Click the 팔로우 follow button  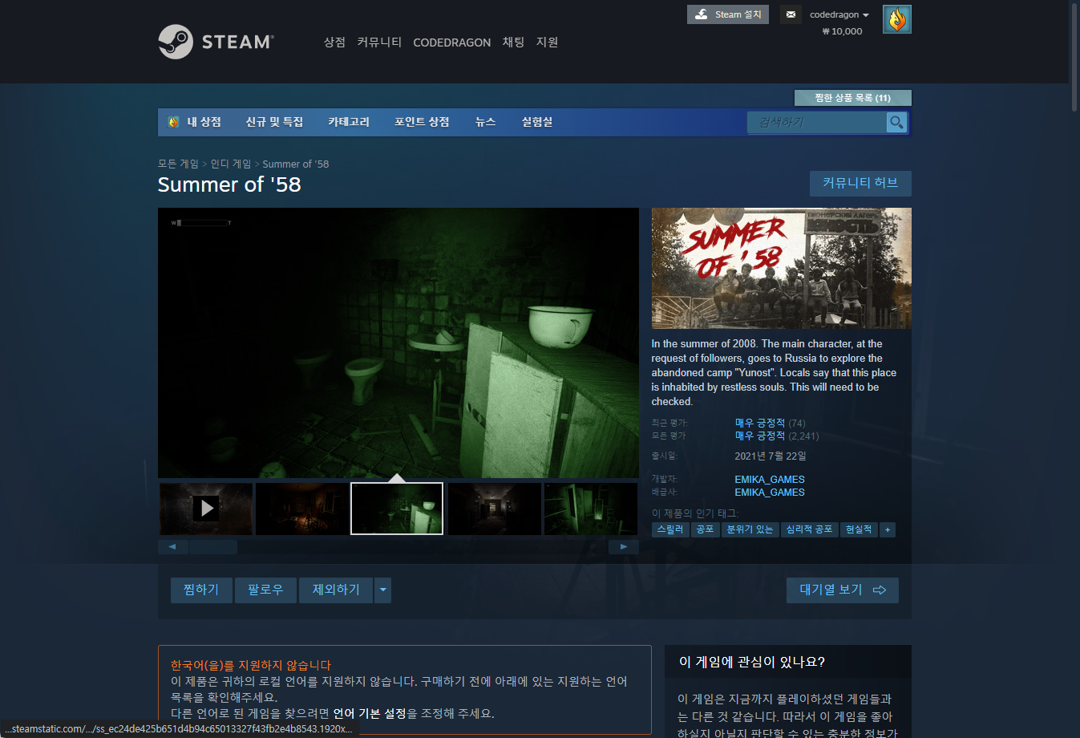click(x=265, y=590)
